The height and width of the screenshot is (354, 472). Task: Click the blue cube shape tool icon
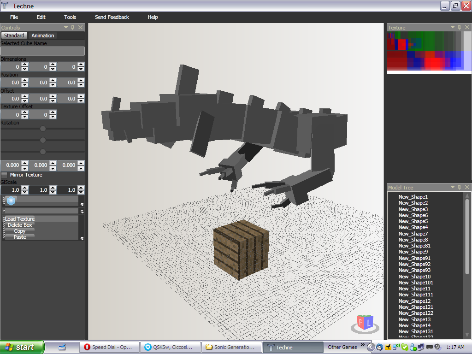10,201
